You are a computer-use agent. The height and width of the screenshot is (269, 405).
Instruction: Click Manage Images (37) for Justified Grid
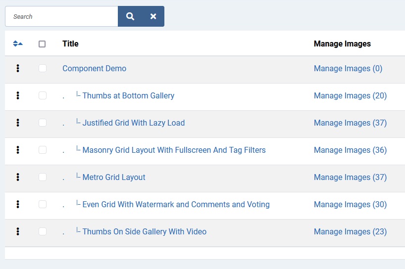pyautogui.click(x=350, y=123)
